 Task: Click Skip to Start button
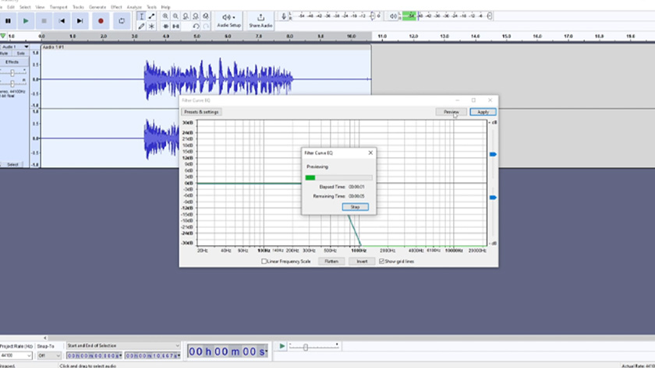[62, 21]
